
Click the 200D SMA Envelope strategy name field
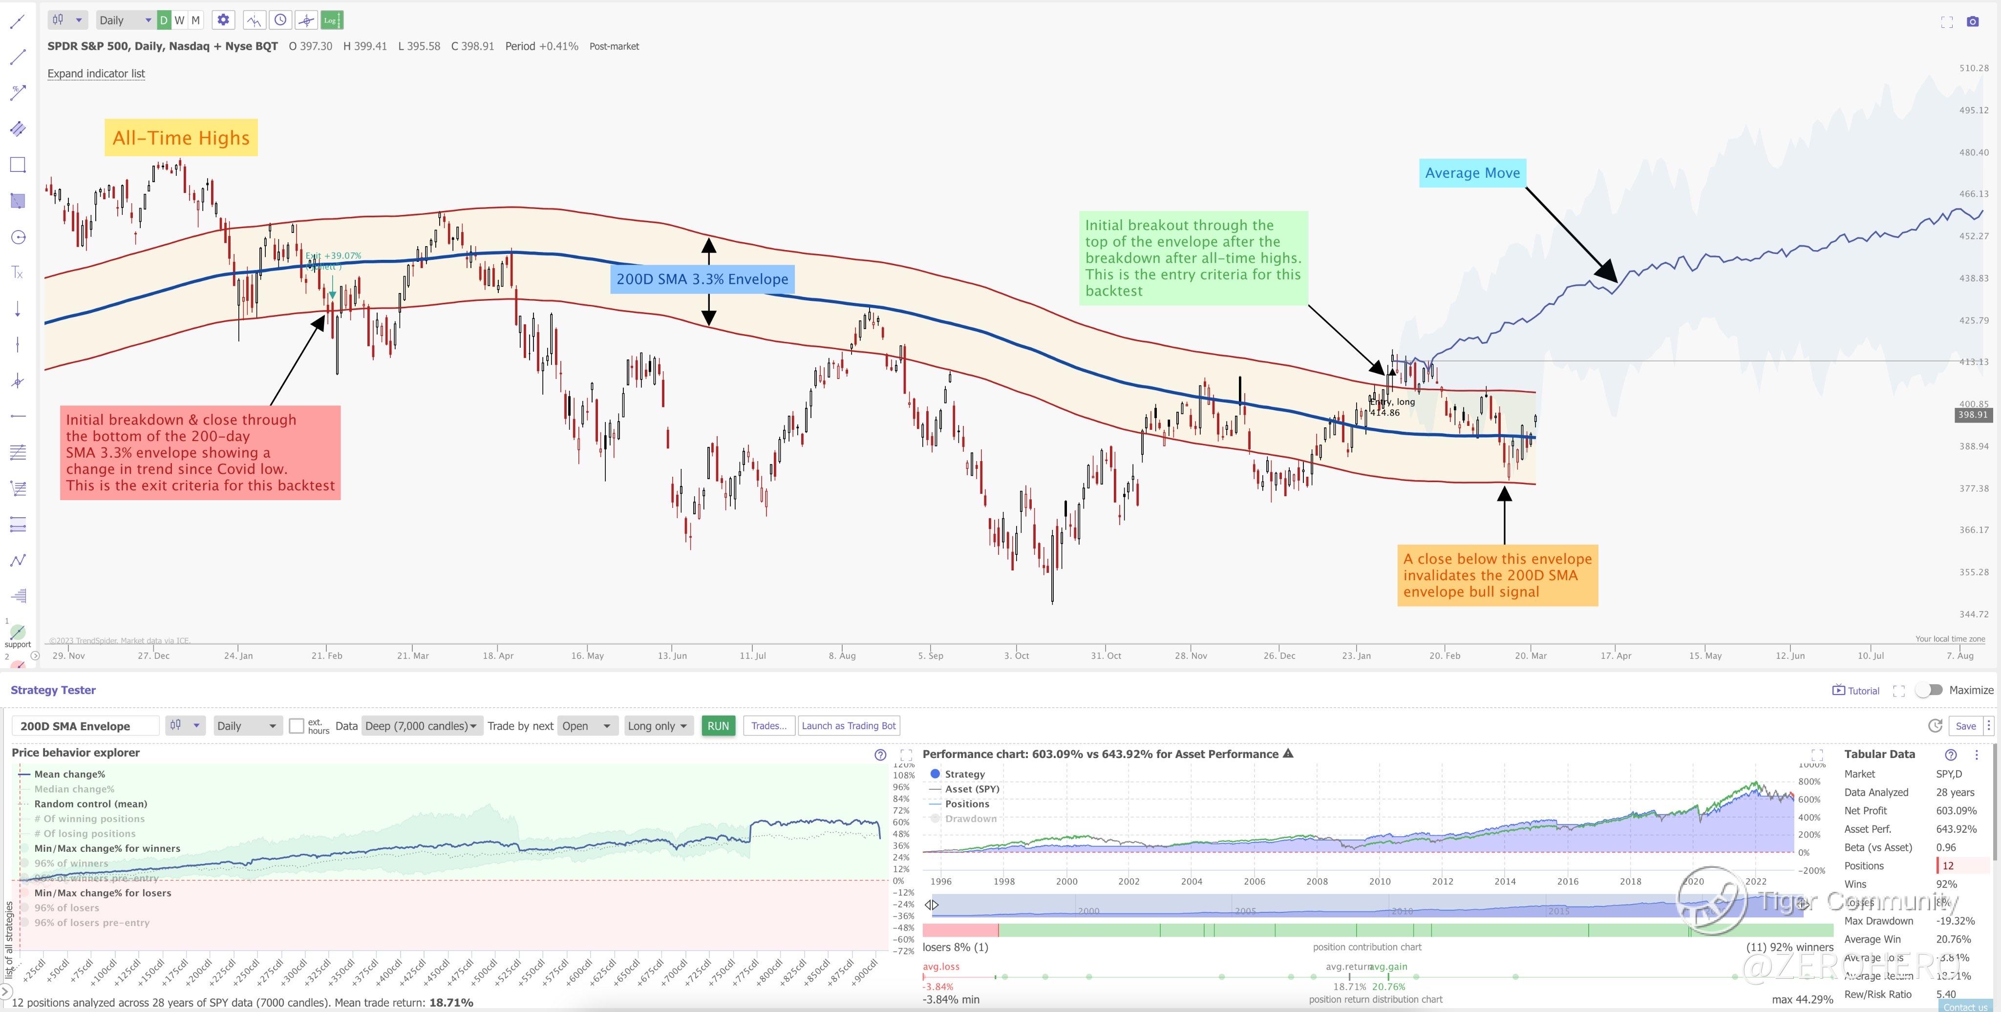(85, 725)
